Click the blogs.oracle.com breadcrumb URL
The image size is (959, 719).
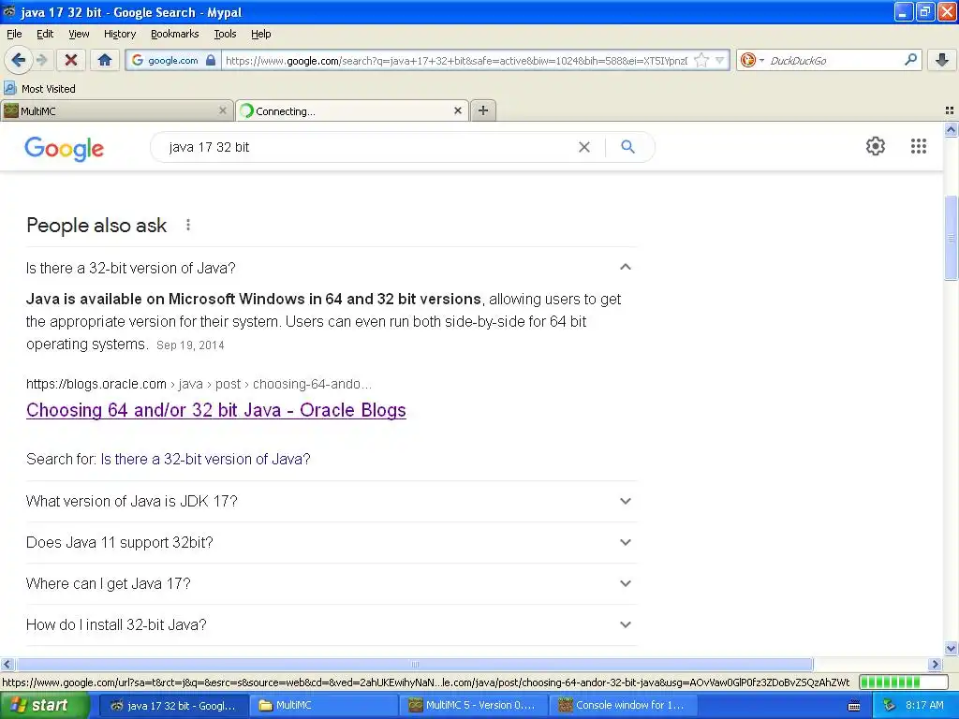point(199,384)
